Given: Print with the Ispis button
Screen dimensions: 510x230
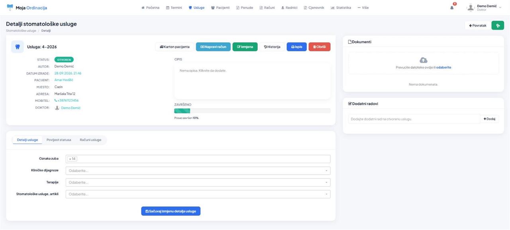Looking at the screenshot, I should tap(297, 47).
